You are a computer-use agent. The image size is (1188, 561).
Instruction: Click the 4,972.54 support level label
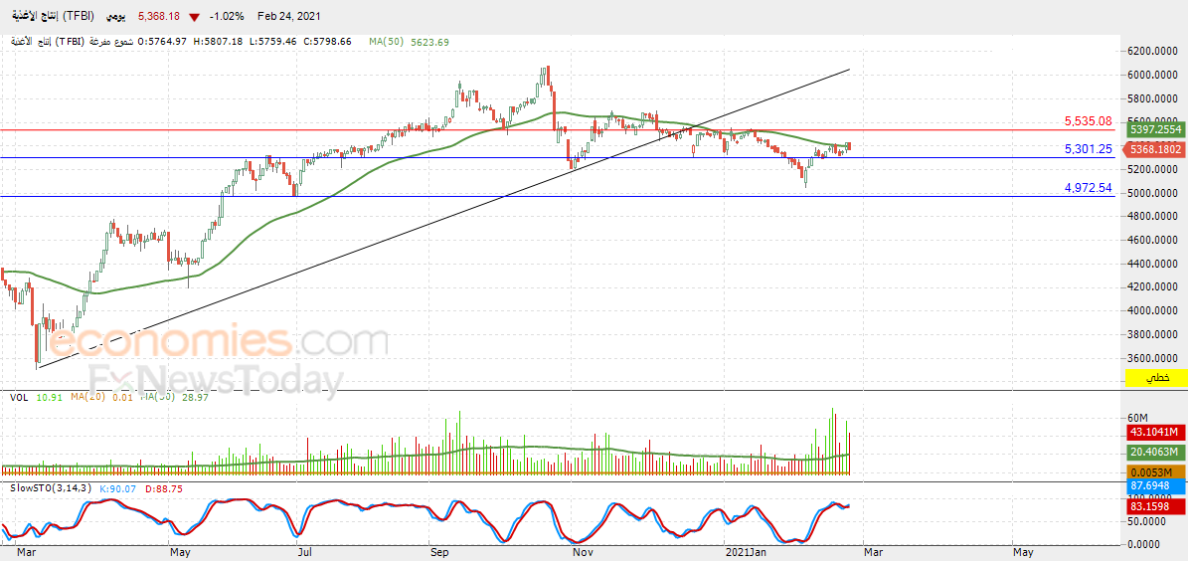[1088, 187]
